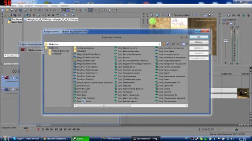Click the Pause button in transport bar
The width and height of the screenshot is (252, 141).
point(56,129)
